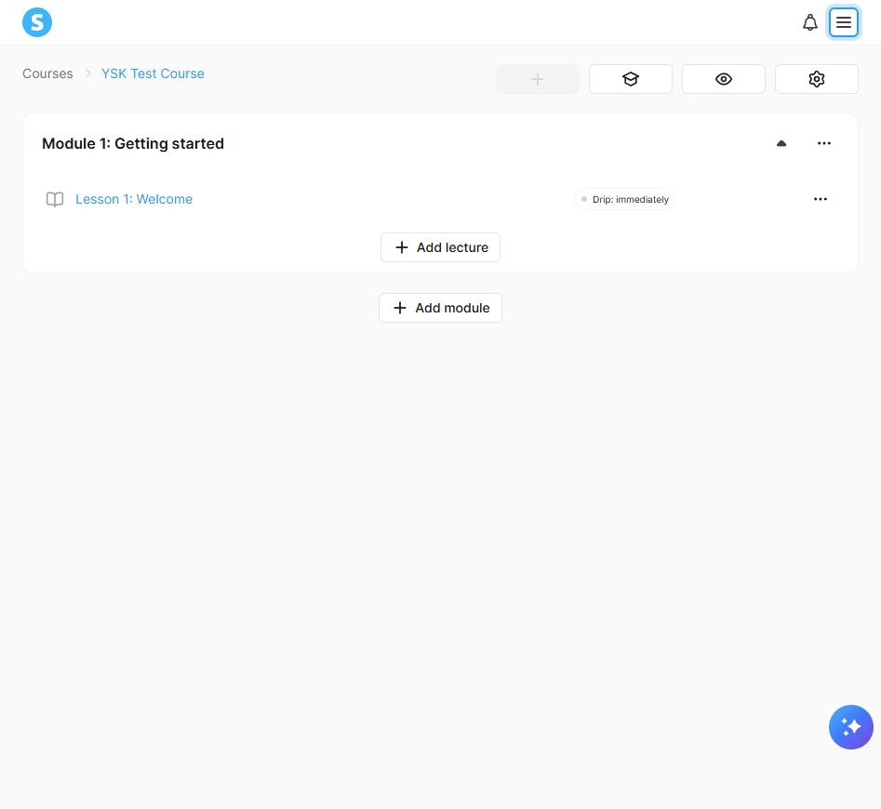The width and height of the screenshot is (881, 809).
Task: Open the notifications bell
Action: pos(809,22)
